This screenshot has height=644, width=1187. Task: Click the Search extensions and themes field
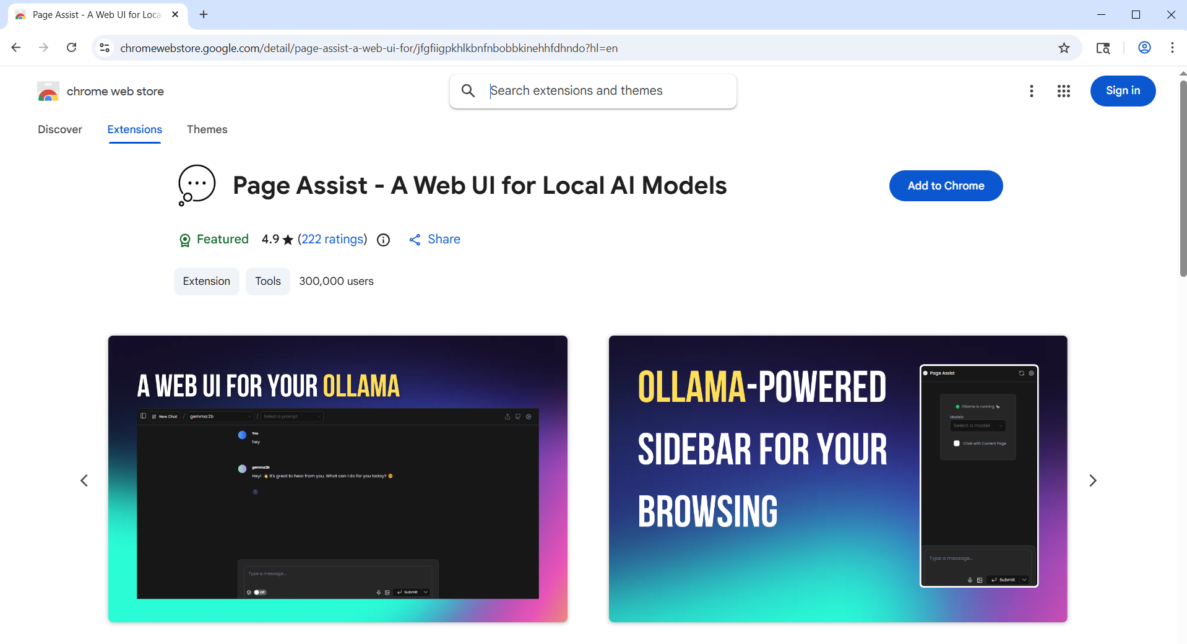coord(592,90)
